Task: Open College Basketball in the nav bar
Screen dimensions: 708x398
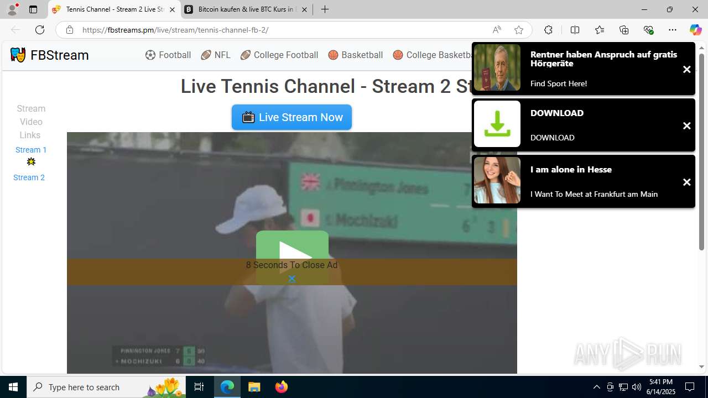Action: click(432, 55)
